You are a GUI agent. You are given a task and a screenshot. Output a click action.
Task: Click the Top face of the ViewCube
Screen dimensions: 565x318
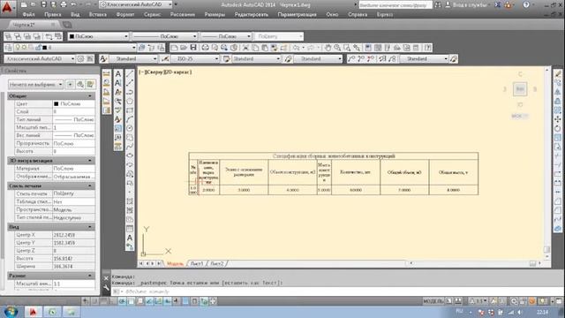[520, 88]
